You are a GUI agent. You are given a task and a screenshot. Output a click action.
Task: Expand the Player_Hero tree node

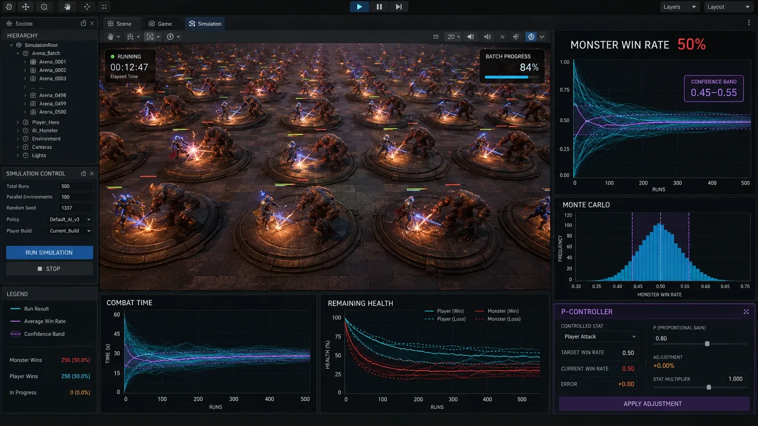(x=18, y=122)
